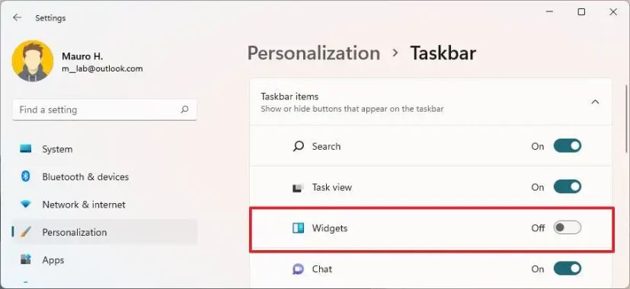Click the back arrow icon in Settings

17,17
